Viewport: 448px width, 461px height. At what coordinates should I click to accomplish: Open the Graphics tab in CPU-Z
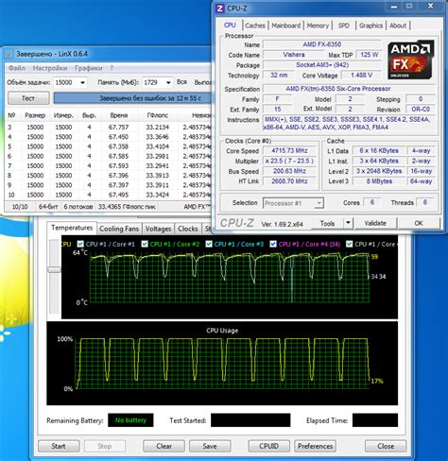click(370, 26)
